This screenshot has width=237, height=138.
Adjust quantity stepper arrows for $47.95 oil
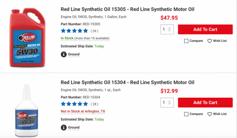click(x=170, y=29)
